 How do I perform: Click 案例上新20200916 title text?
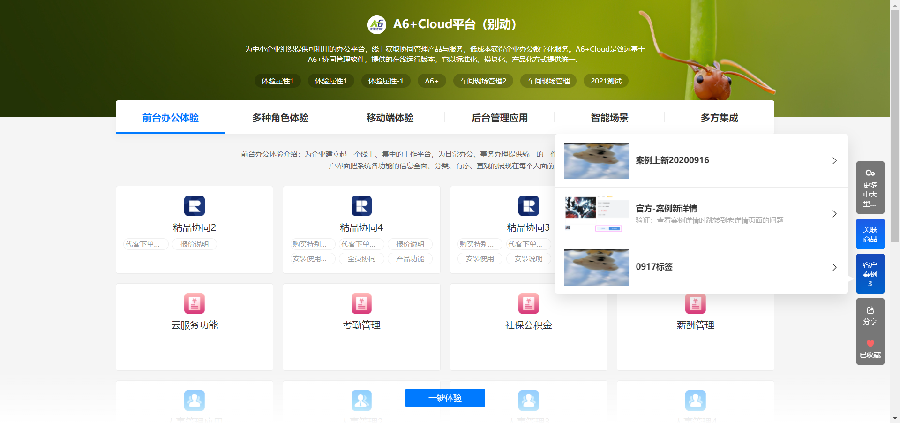point(672,160)
